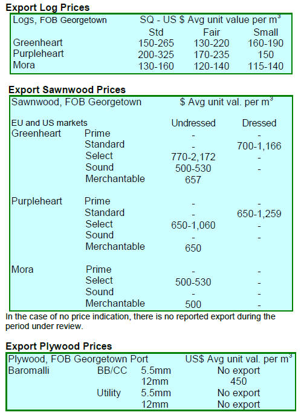The image size is (301, 418).
Task: Click the Export Log Prices heading
Action: pyautogui.click(x=47, y=7)
